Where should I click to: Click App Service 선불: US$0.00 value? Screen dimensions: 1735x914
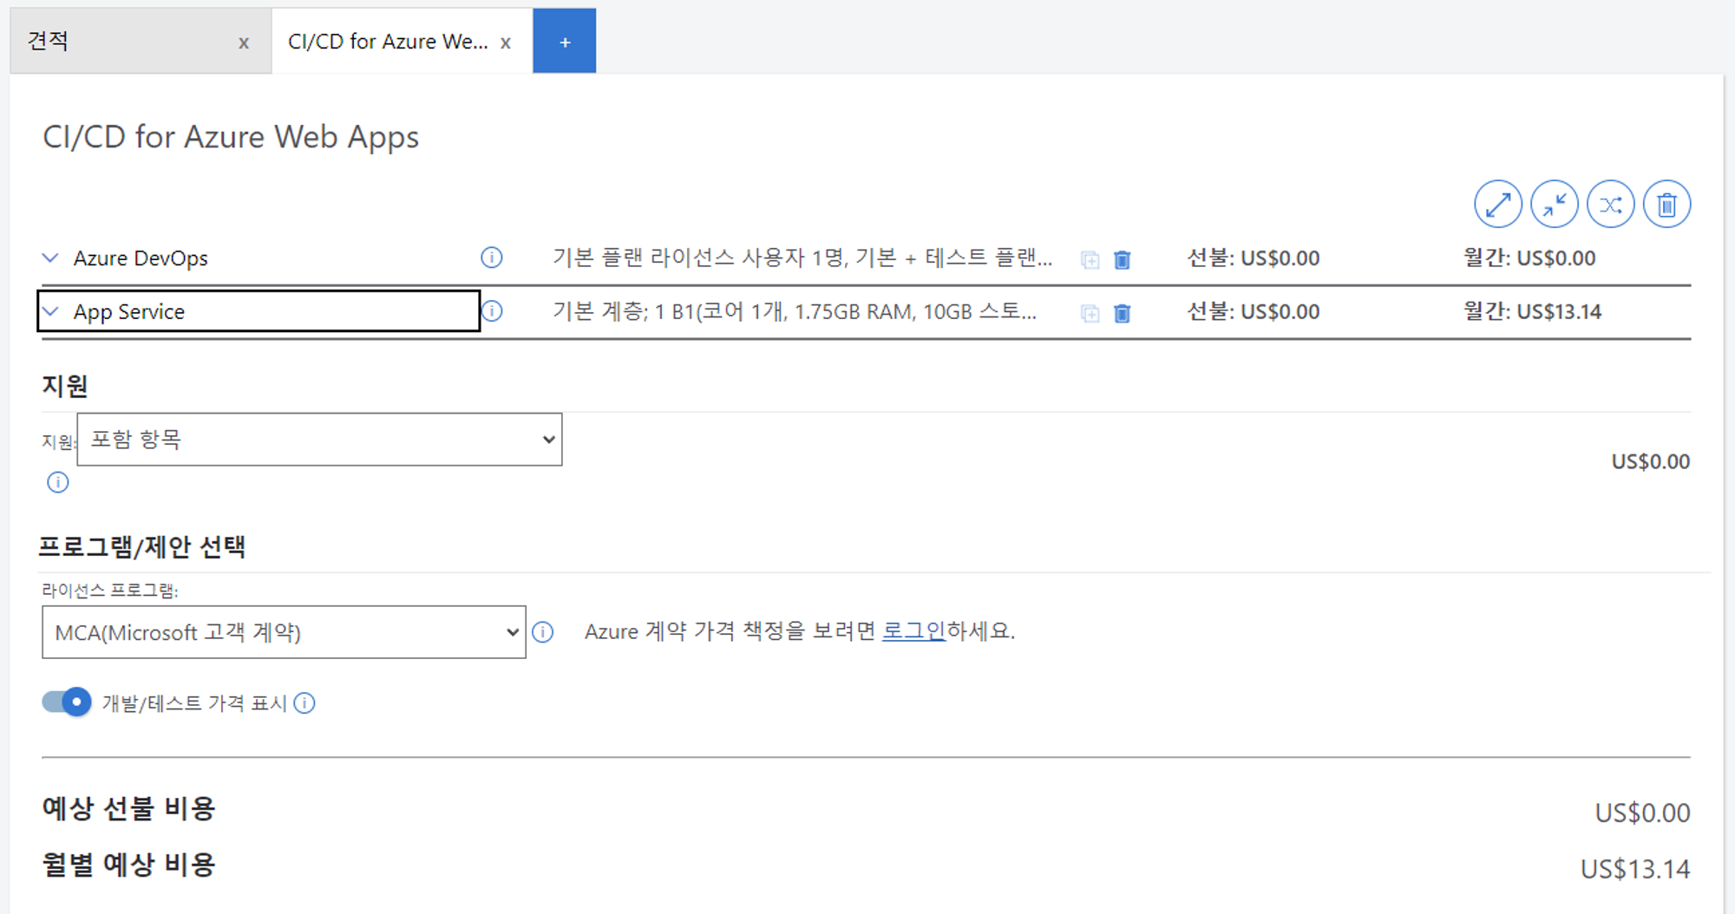click(x=1254, y=311)
